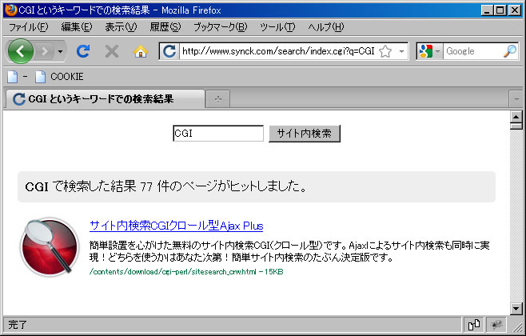Click the status bar bug icon
The height and width of the screenshot is (336, 526).
coord(496,325)
